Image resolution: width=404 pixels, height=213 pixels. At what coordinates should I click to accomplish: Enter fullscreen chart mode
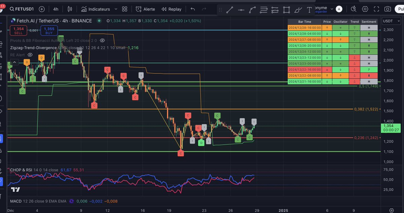pos(376,9)
